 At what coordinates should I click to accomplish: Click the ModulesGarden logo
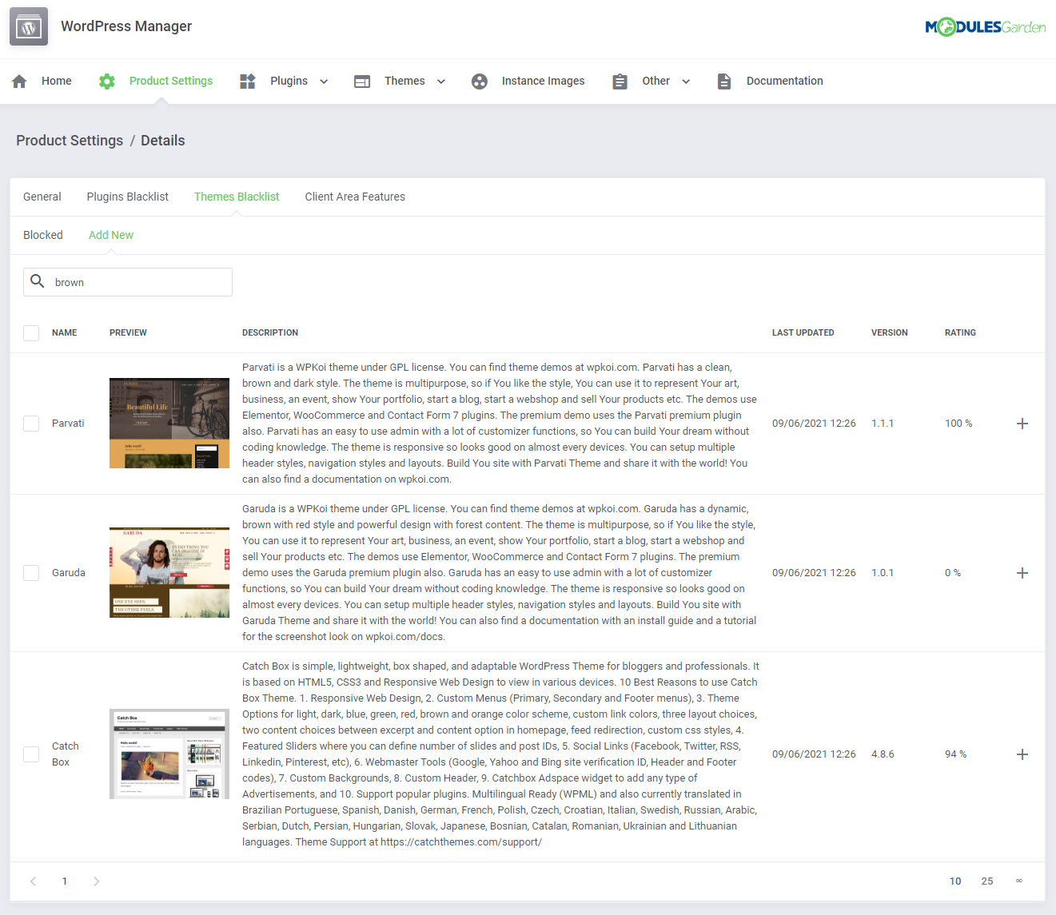[985, 27]
